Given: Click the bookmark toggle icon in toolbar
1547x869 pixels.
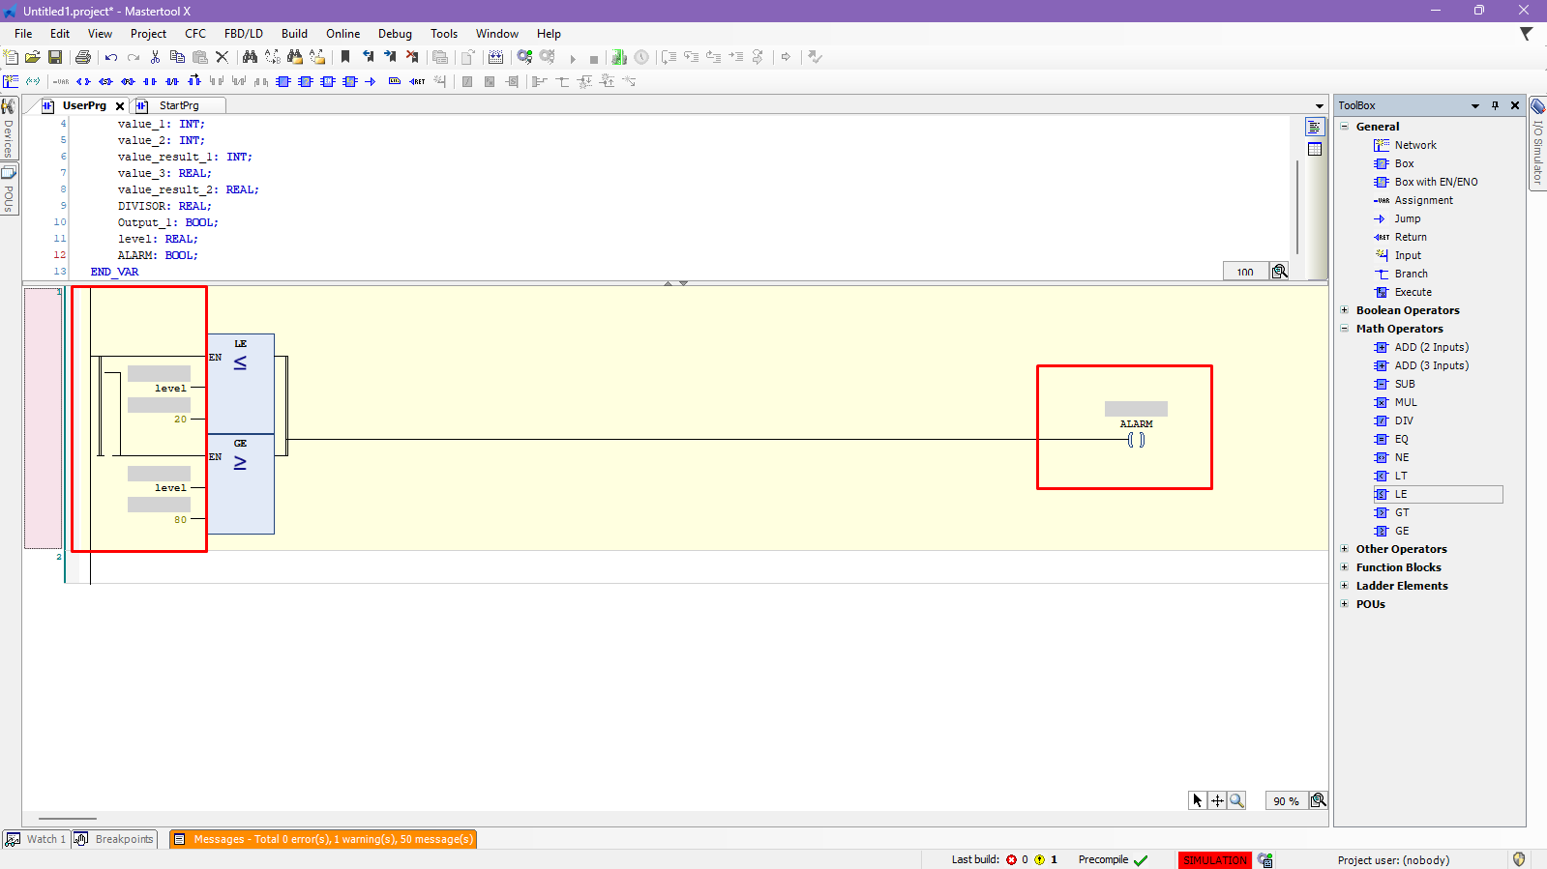Looking at the screenshot, I should 345,57.
